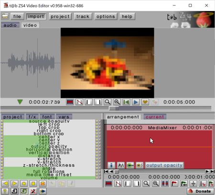Open the file menu

click(x=17, y=16)
